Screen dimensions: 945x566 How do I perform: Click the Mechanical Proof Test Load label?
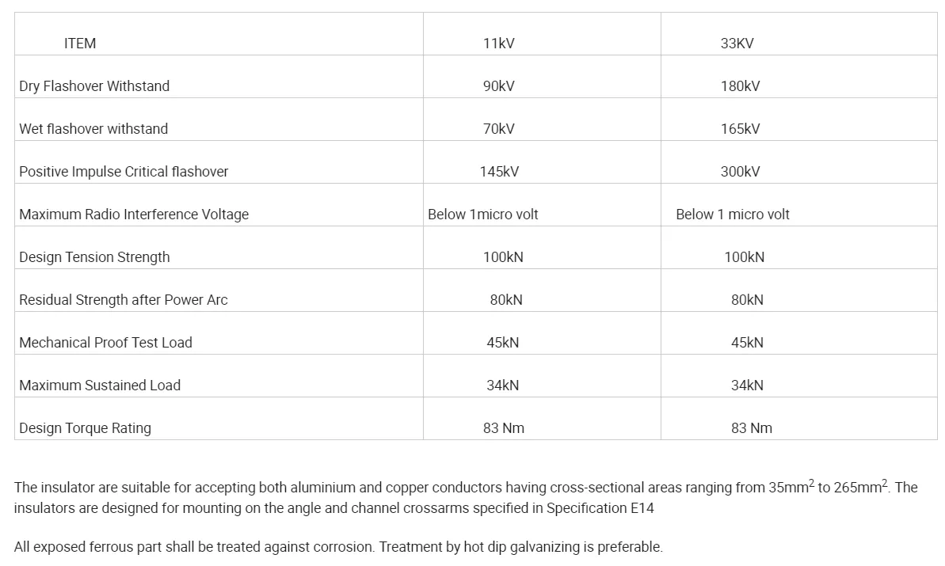point(105,343)
